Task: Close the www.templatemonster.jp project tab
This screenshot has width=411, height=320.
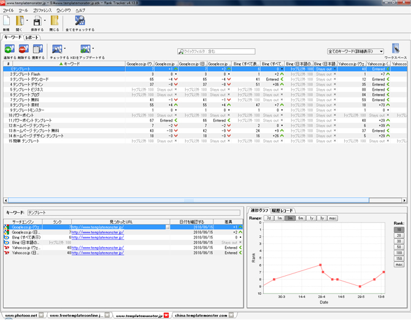Action: coord(166,315)
